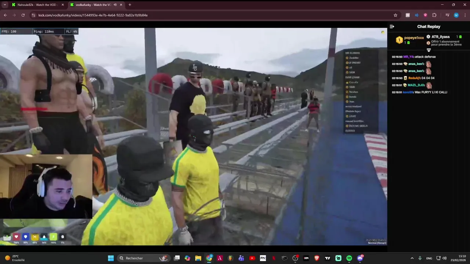
Task: Click the taskbar Rechercher search box
Action: click(x=143, y=258)
